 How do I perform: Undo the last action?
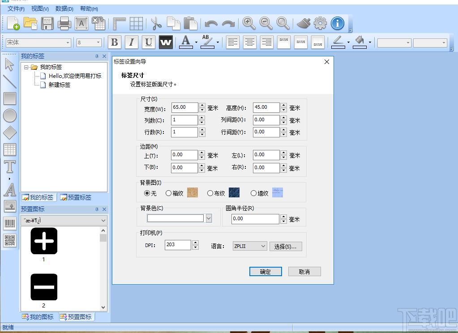(x=211, y=23)
